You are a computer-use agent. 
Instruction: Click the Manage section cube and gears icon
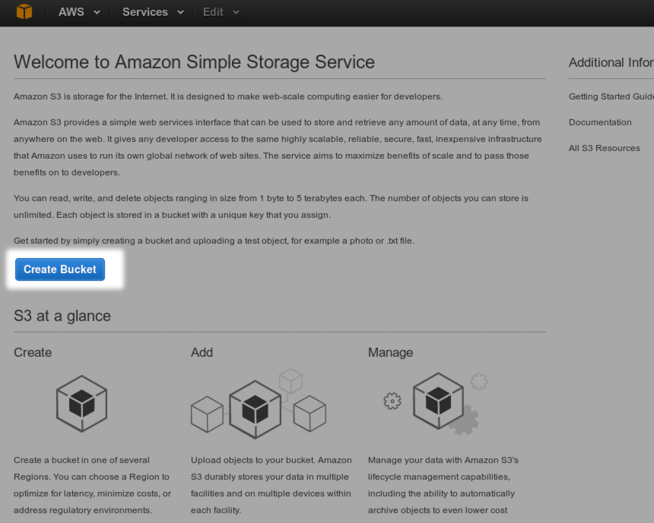pos(438,401)
